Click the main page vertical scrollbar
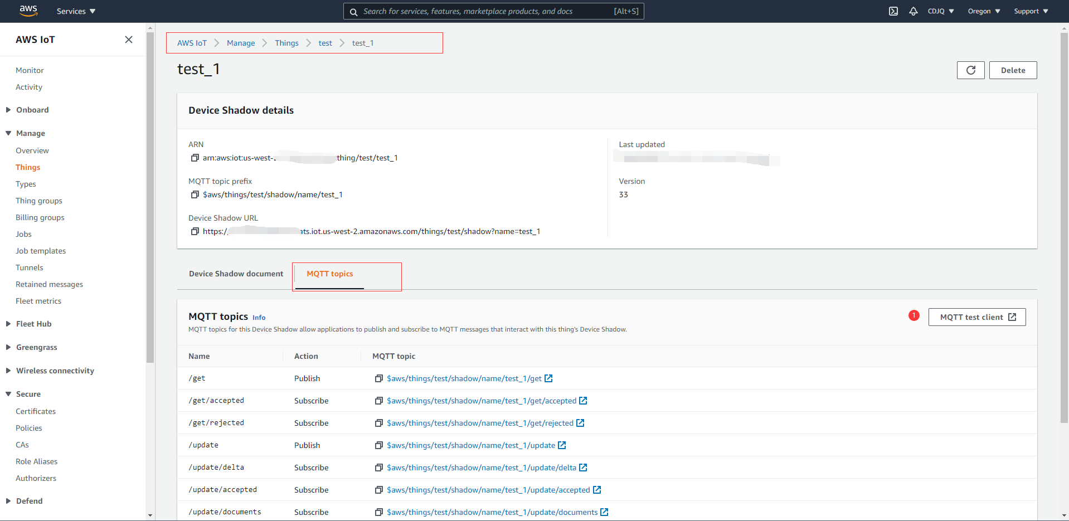 click(1064, 228)
